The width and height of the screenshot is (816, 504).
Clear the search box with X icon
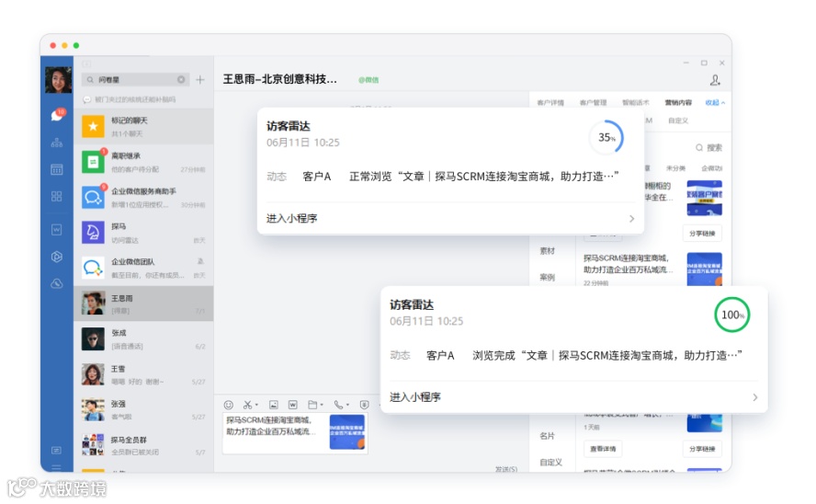point(181,80)
